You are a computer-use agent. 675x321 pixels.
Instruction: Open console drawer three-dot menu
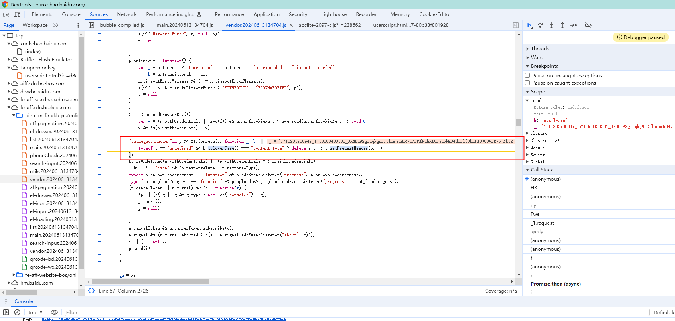coord(6,301)
